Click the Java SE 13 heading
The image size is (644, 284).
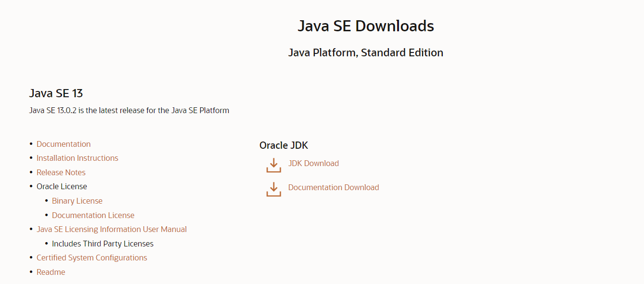(x=56, y=93)
